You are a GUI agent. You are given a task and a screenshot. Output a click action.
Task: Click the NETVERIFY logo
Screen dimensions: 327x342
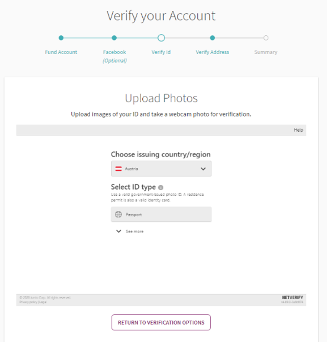pos(292,297)
